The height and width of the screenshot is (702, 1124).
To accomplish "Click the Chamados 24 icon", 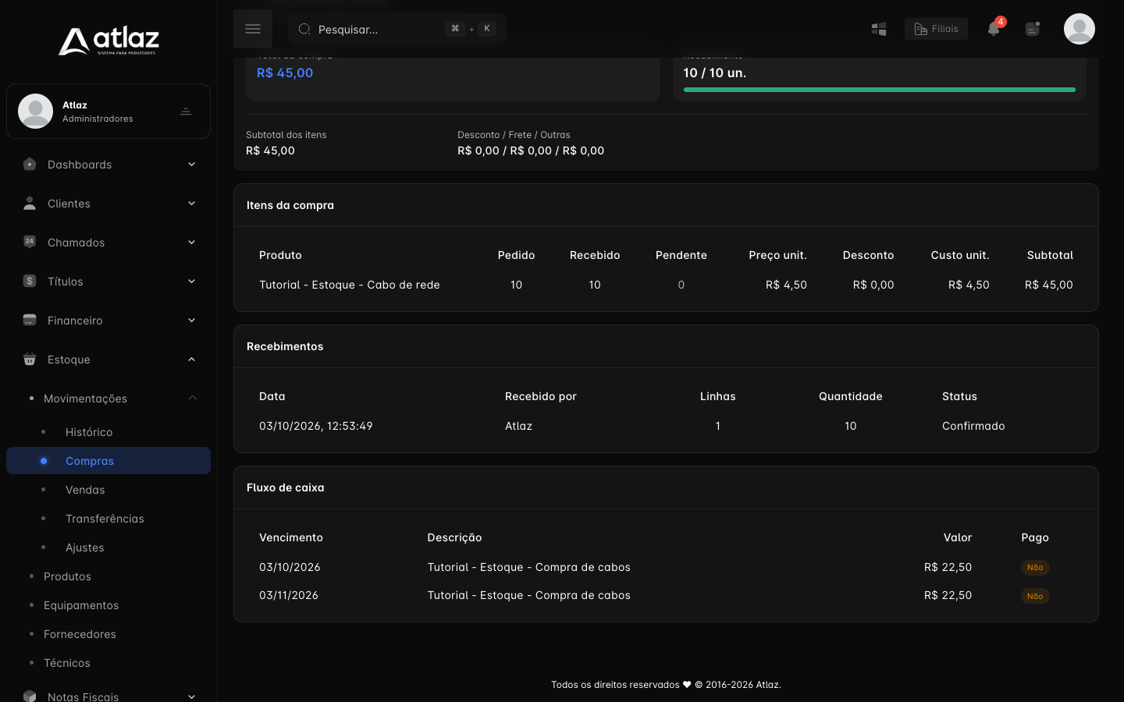I will 30,242.
